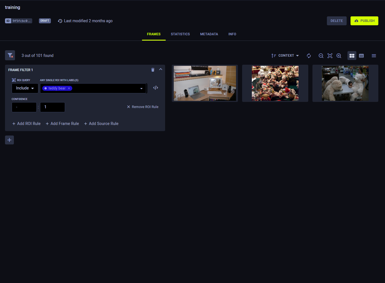Open the Include query type dropdown
385x283 pixels.
(x=25, y=88)
